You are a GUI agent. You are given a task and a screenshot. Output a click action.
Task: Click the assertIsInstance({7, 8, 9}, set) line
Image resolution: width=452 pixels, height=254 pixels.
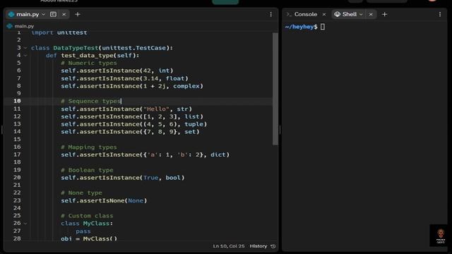(130, 132)
